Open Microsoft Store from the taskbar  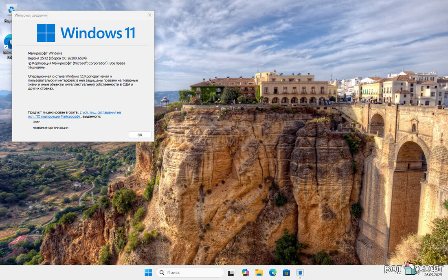point(286,273)
